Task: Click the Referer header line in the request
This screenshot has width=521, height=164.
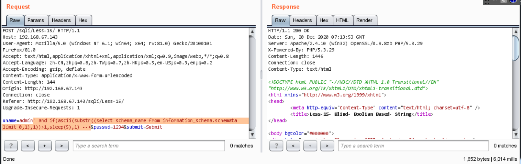Action: (63, 101)
